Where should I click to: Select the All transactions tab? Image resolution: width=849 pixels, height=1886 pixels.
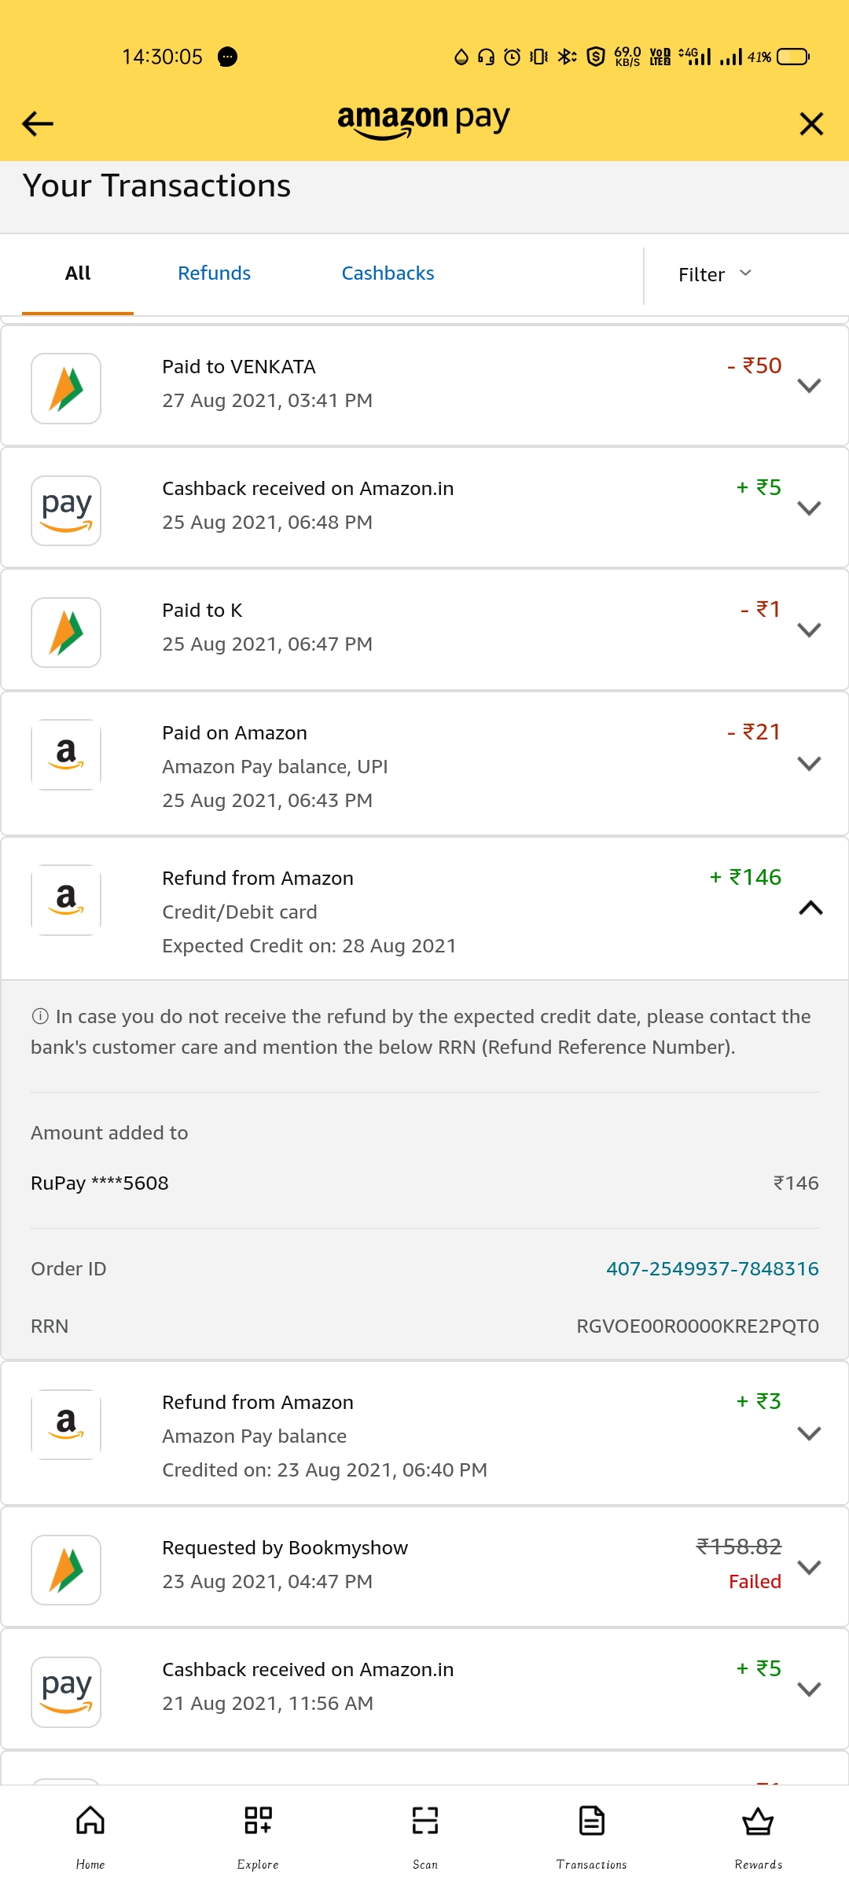coord(78,273)
